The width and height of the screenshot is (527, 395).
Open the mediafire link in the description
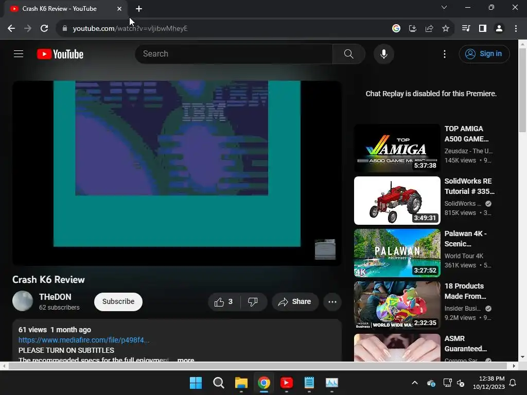[84, 340]
